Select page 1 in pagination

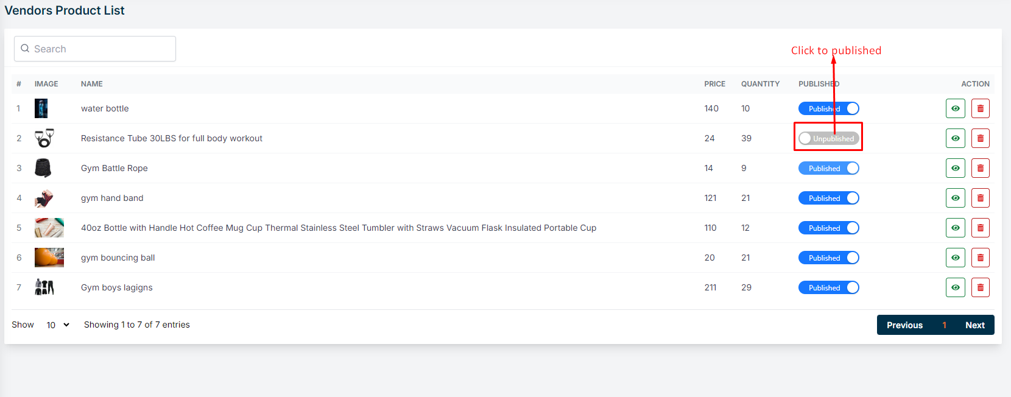tap(944, 325)
